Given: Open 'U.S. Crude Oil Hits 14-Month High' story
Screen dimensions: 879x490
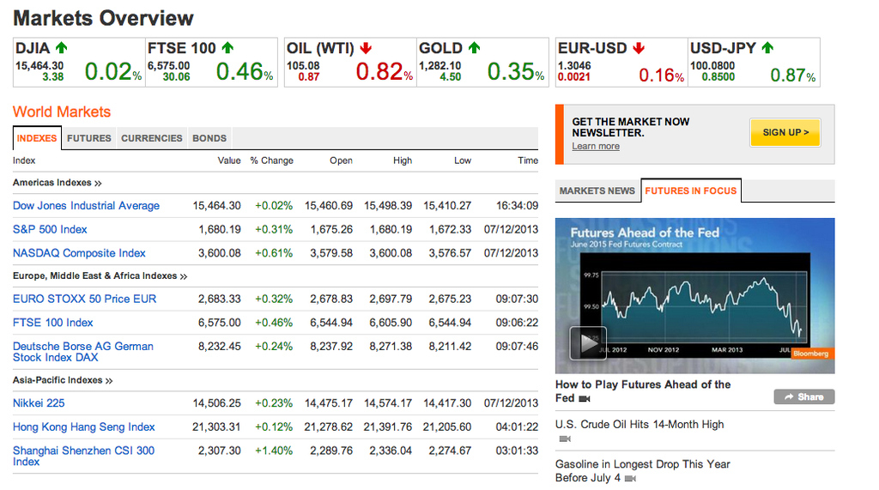Looking at the screenshot, I should tap(640, 425).
